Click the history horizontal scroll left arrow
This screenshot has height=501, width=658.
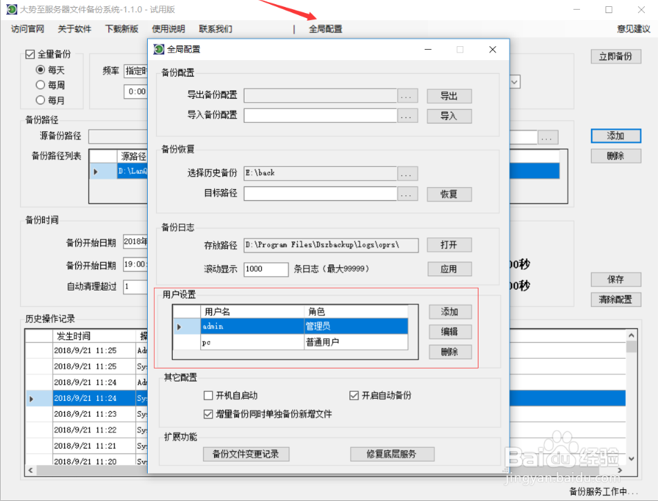pos(30,471)
